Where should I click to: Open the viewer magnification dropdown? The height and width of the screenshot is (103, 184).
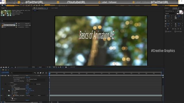point(35,67)
